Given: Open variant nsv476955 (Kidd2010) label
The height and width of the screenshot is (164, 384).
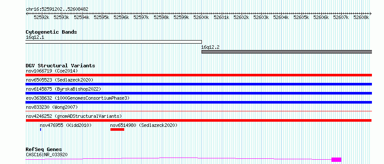Looking at the screenshot, I should pos(66,126).
